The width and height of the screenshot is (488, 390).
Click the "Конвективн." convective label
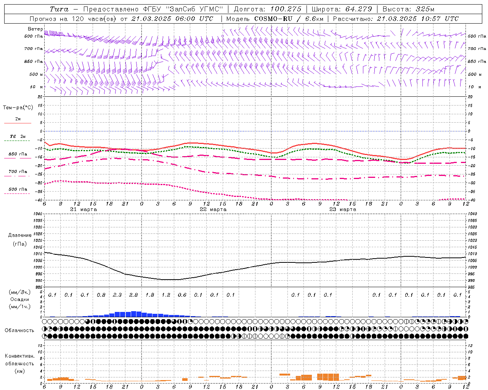tap(19, 356)
